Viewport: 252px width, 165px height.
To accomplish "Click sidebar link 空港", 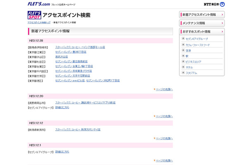I will click(x=188, y=51).
